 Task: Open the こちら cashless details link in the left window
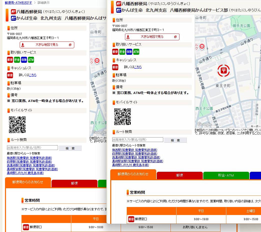pyautogui.click(x=32, y=75)
